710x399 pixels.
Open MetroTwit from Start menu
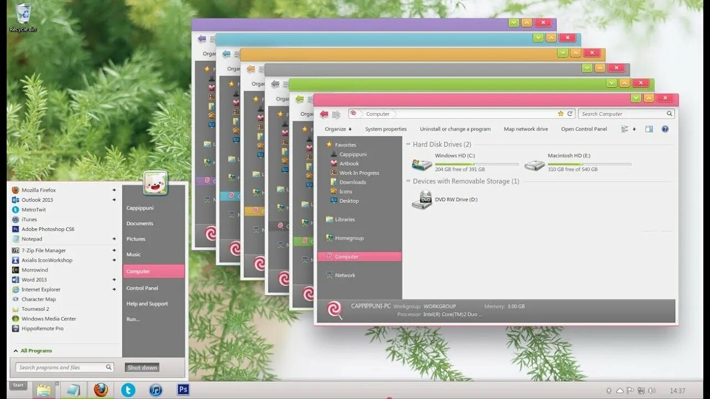[x=33, y=209]
